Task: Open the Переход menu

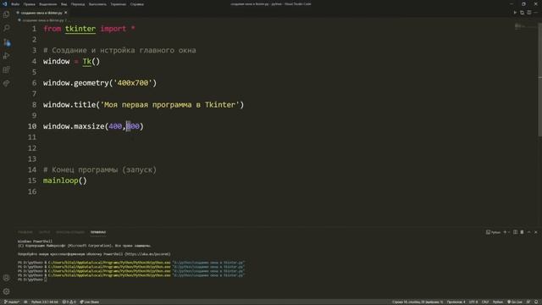Action: click(78, 4)
